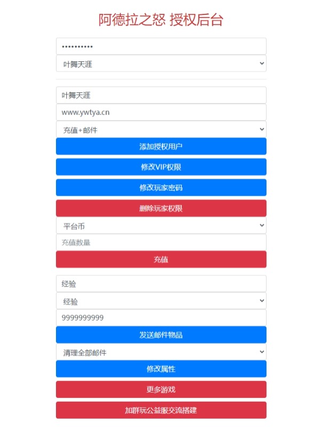Click the 充值数量 amount field

[x=161, y=242]
